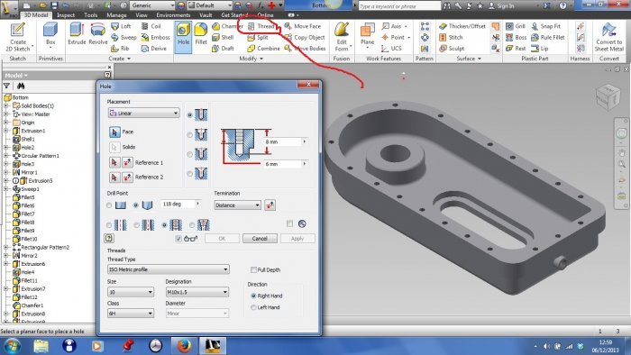
Task: Click the Face selection button in Hole dialog
Action: tap(114, 132)
